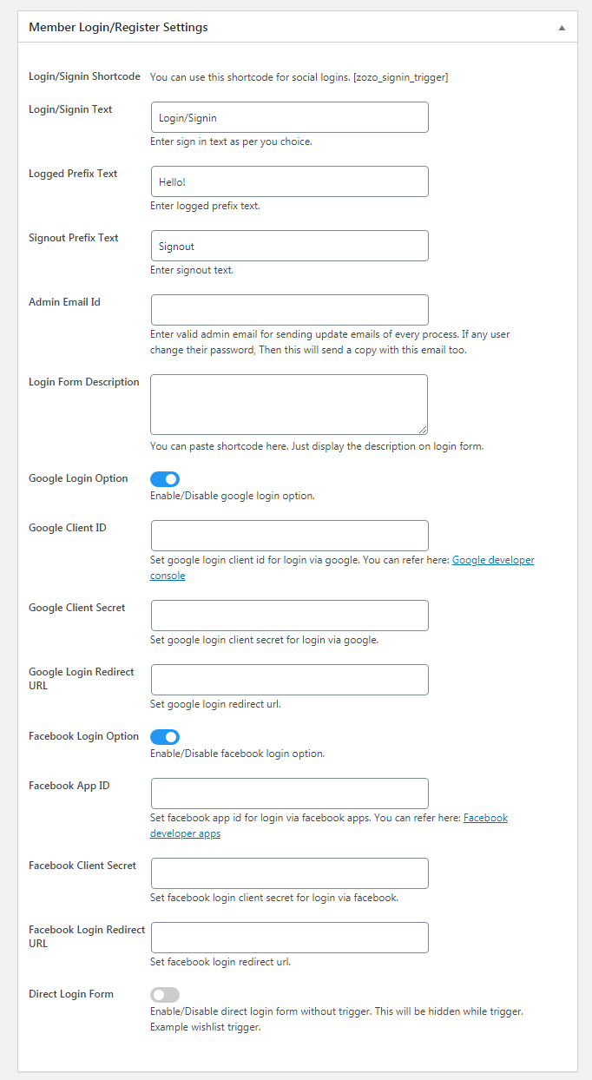The width and height of the screenshot is (592, 1080).
Task: Enable the Direct Login Form switch
Action: [x=165, y=994]
